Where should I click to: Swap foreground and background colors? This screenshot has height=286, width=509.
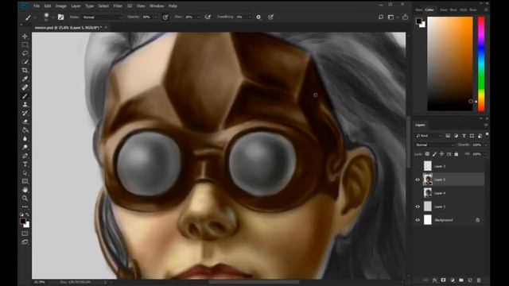point(28,214)
